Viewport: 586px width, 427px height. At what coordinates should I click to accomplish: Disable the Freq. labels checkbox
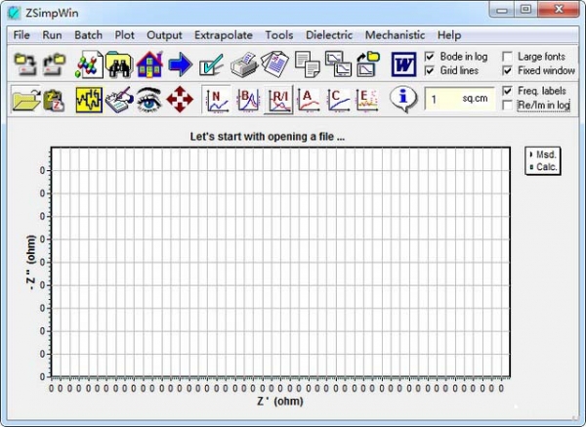pyautogui.click(x=507, y=91)
